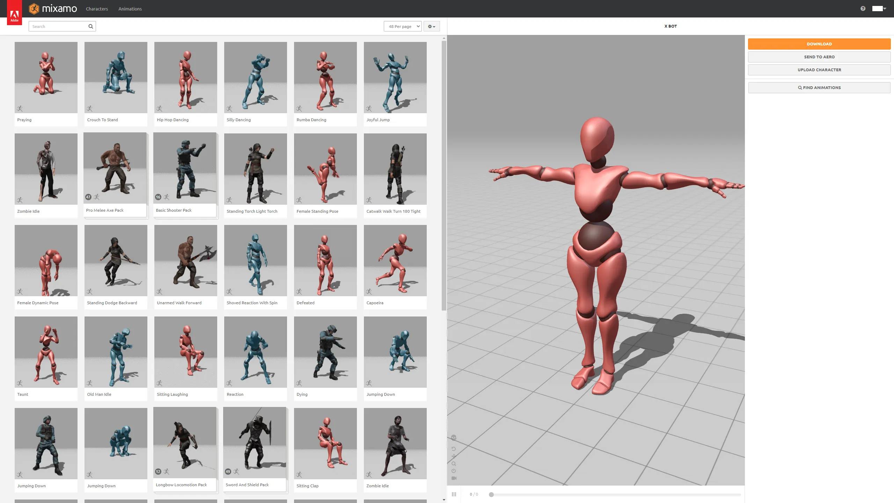Image resolution: width=894 pixels, height=503 pixels.
Task: Click the 'Capoeira' label text
Action: pyautogui.click(x=375, y=303)
